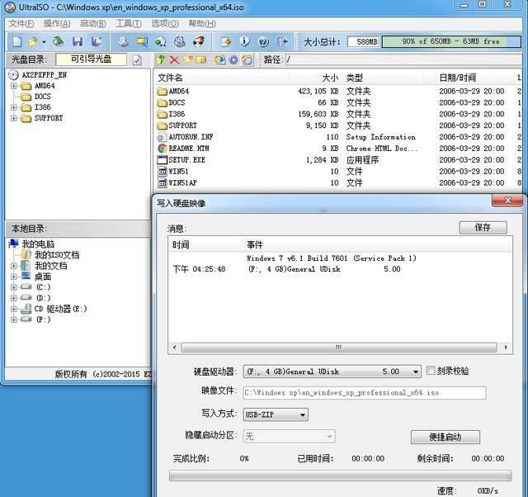Open the 硬盘驱动器 drive dropdown

point(416,372)
